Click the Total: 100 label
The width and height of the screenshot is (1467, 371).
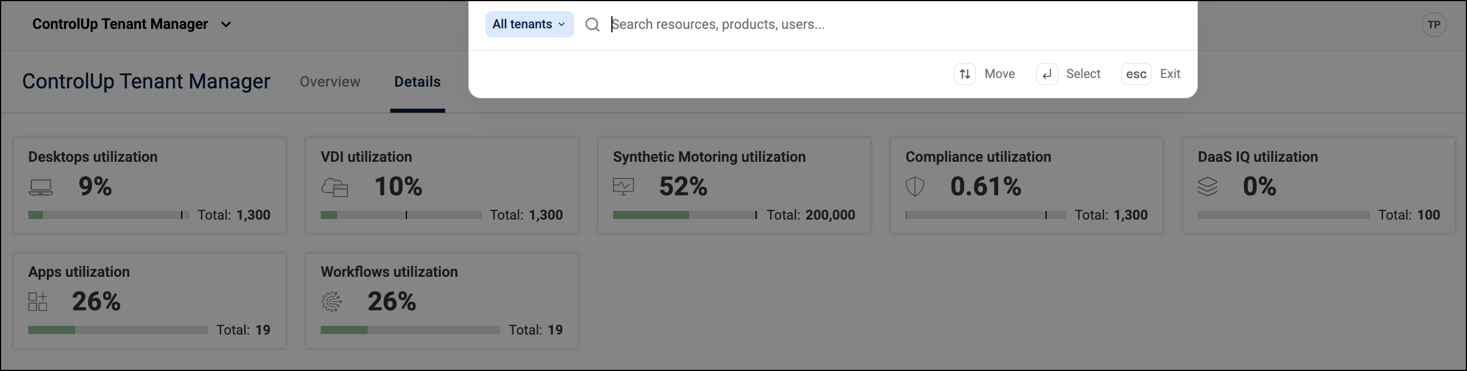pyautogui.click(x=1409, y=215)
